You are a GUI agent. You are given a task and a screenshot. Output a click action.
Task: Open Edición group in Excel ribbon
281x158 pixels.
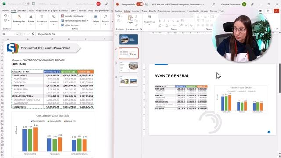(105, 20)
